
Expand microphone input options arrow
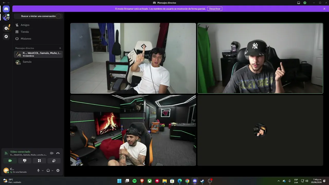tap(43, 170)
